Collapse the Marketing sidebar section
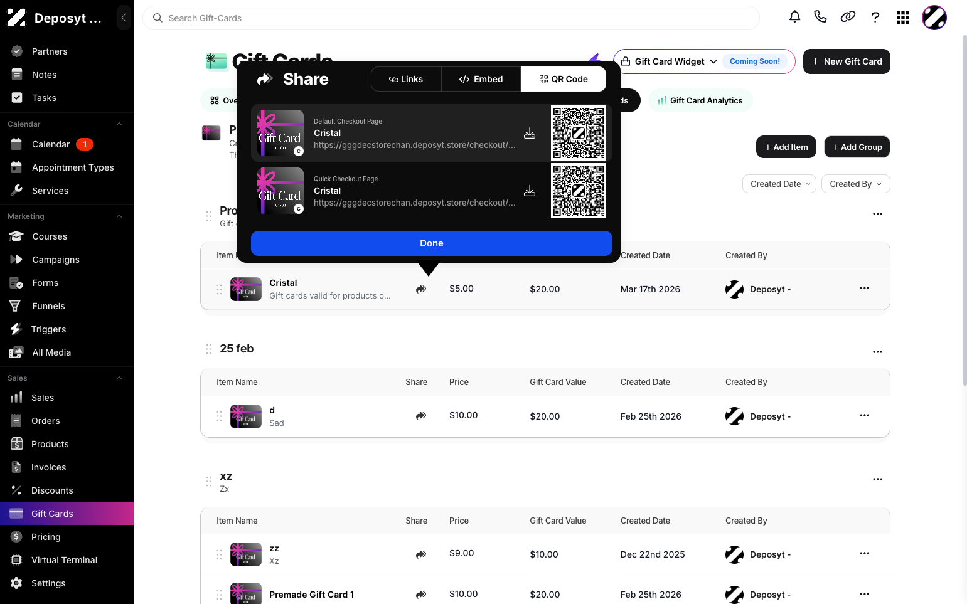The width and height of the screenshot is (967, 604). point(119,216)
